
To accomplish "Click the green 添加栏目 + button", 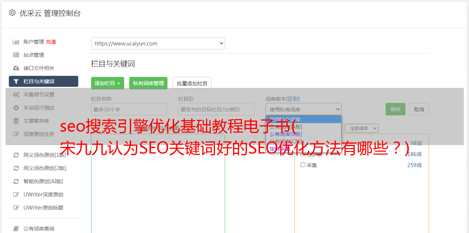I will [x=108, y=83].
